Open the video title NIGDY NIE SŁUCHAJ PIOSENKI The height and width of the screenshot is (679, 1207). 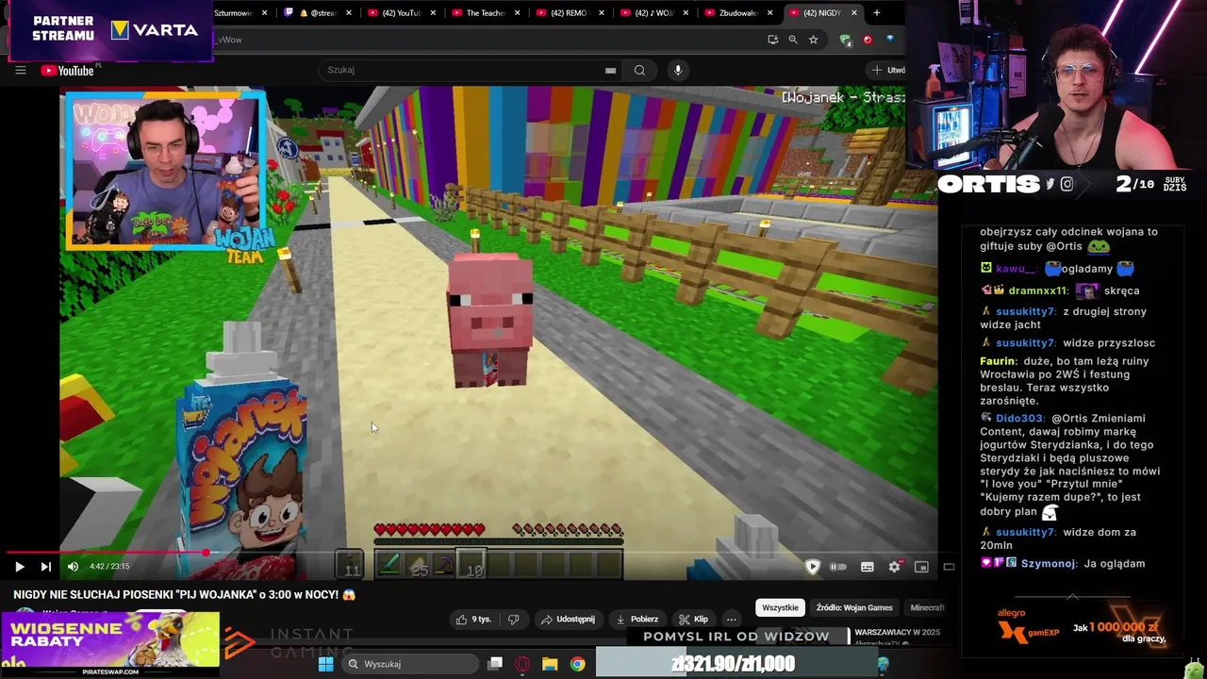[x=184, y=595]
